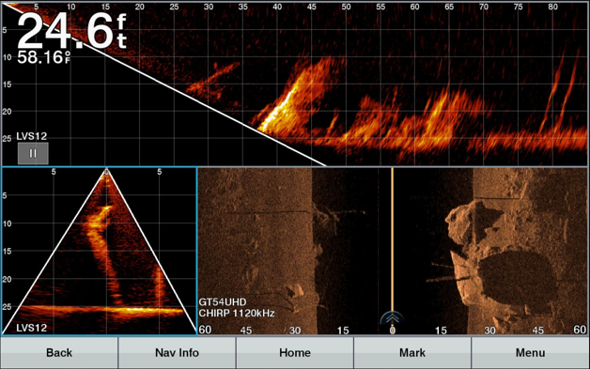590x369 pixels.
Task: Tap the GT54UHD CHIRP 1120kHz label
Action: (237, 308)
